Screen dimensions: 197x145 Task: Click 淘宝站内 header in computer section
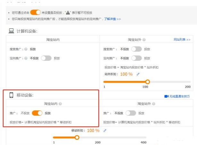[53, 40]
